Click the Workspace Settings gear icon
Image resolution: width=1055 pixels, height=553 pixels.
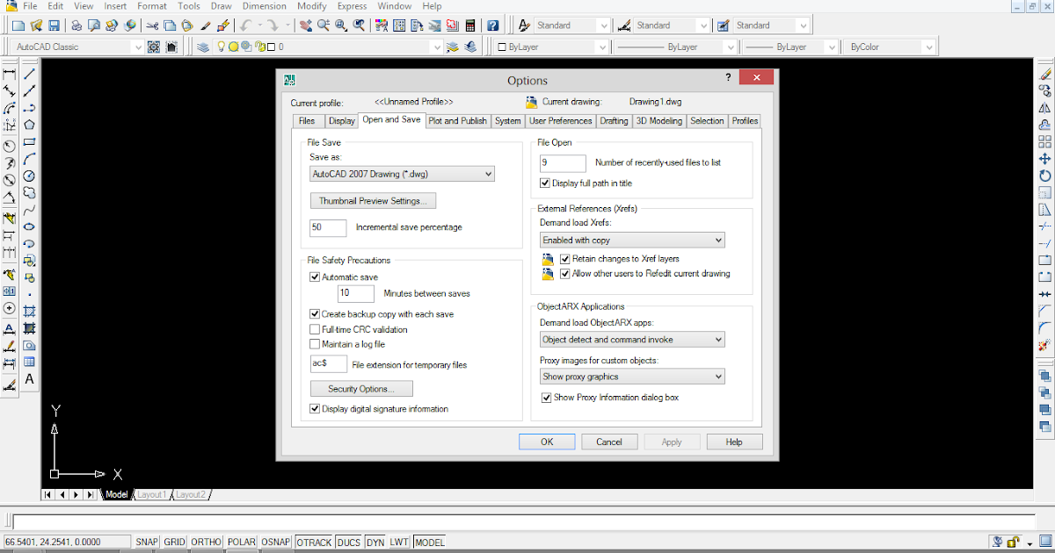pos(154,47)
